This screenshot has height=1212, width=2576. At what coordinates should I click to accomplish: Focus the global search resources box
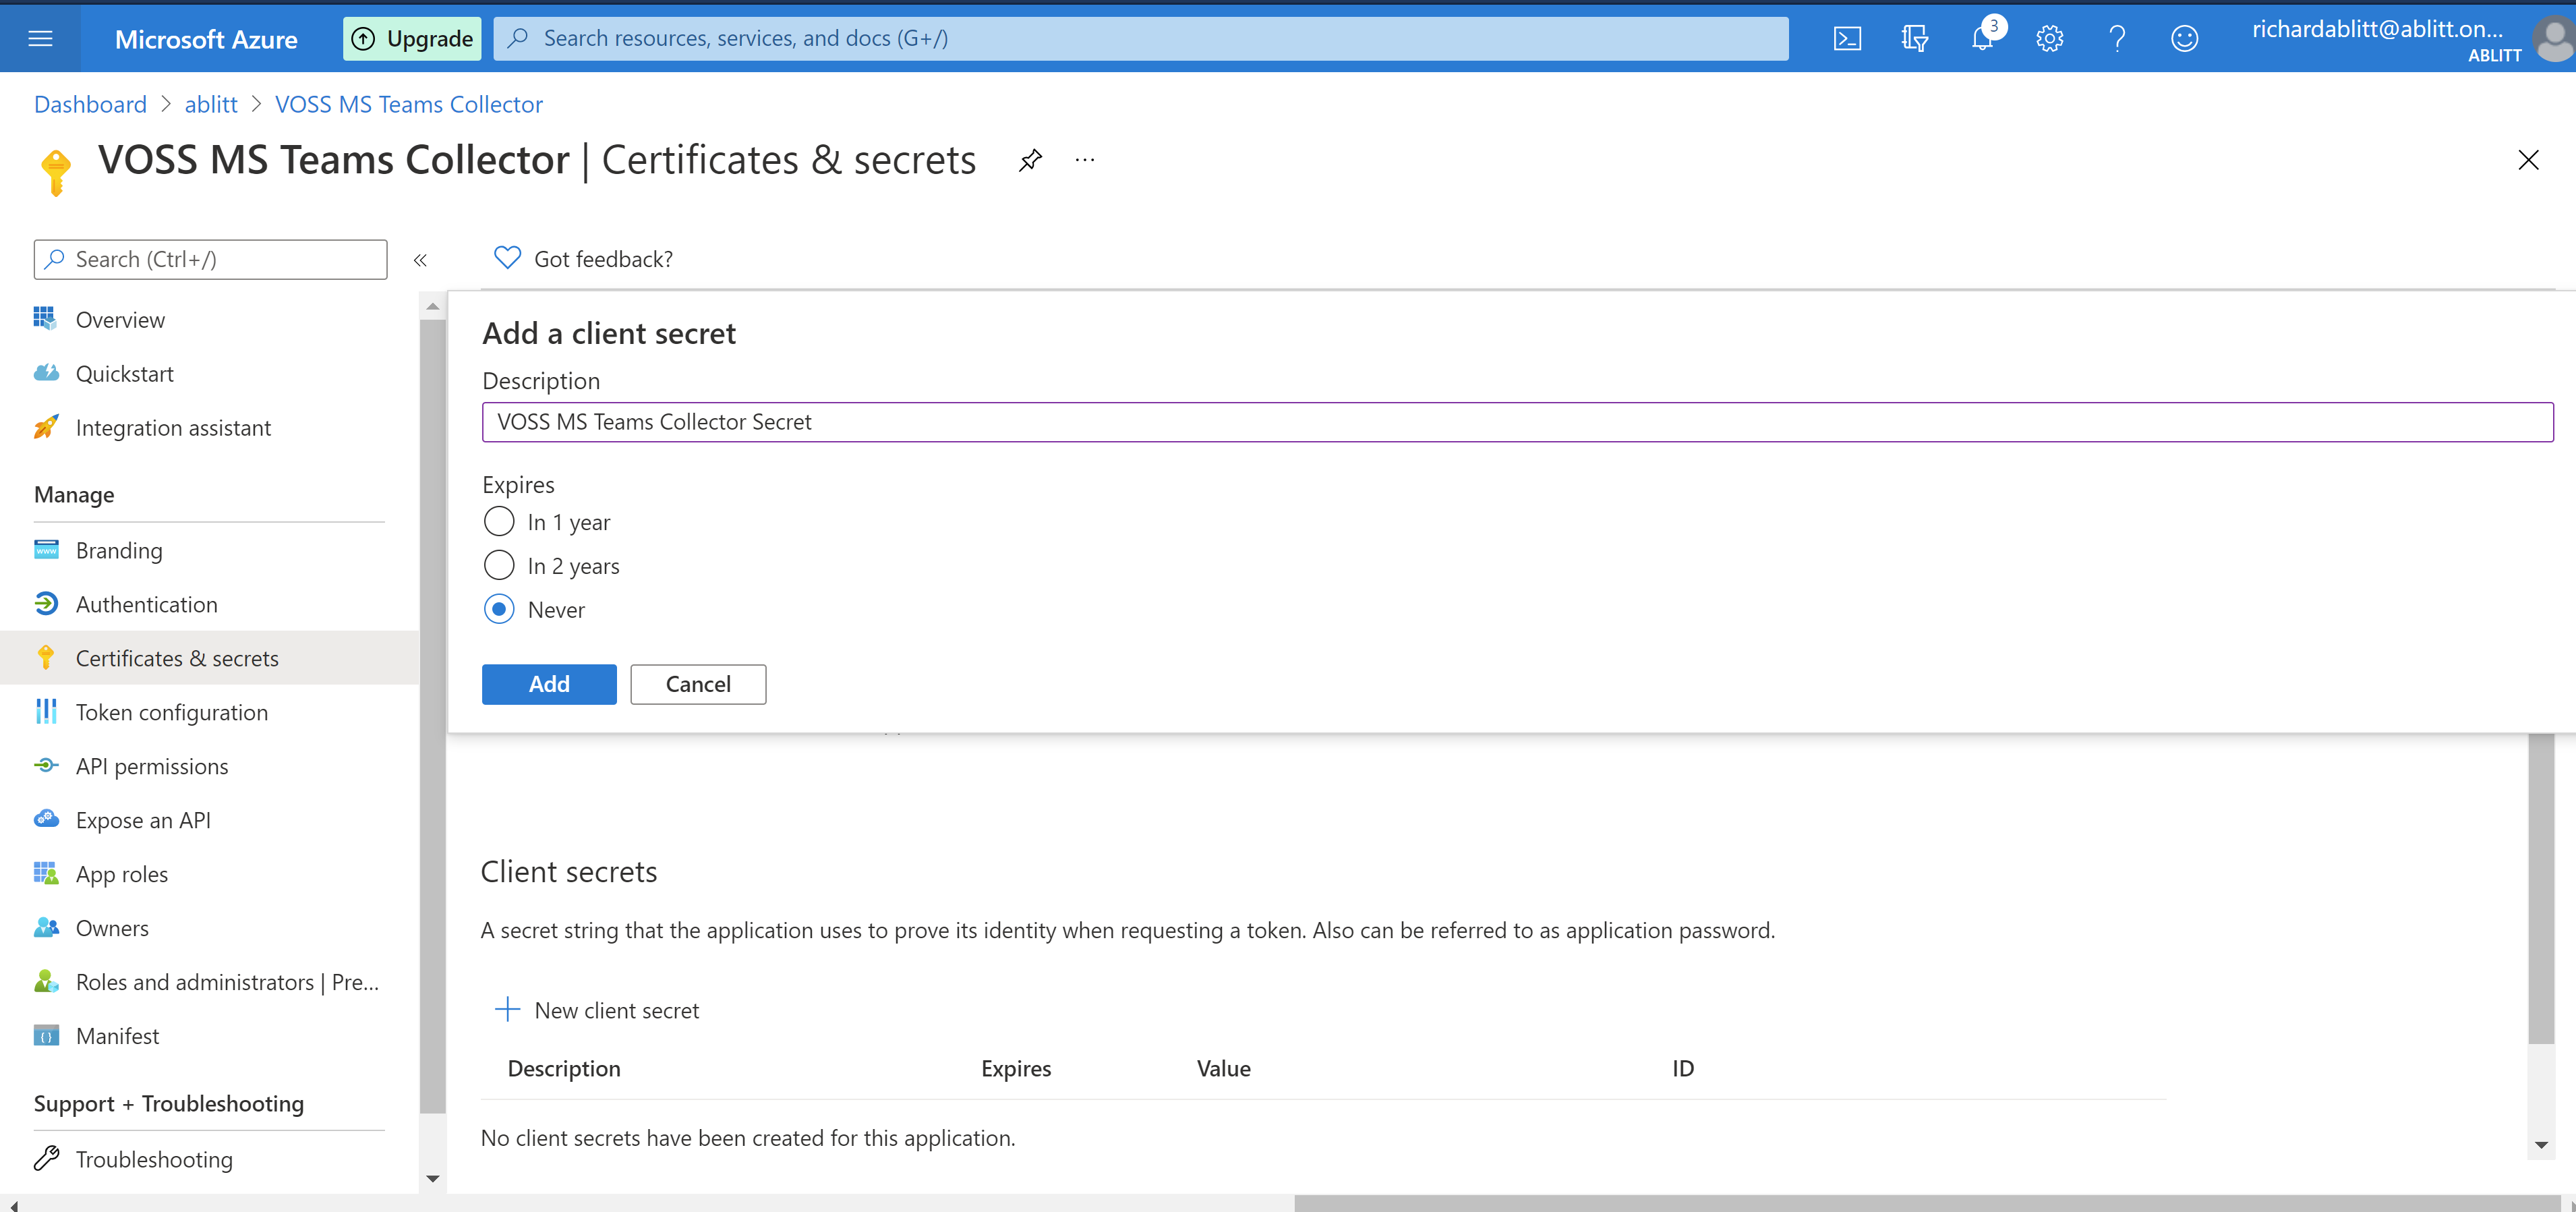coord(1141,38)
